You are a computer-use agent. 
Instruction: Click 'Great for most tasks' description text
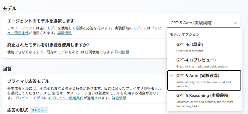click(x=190, y=51)
